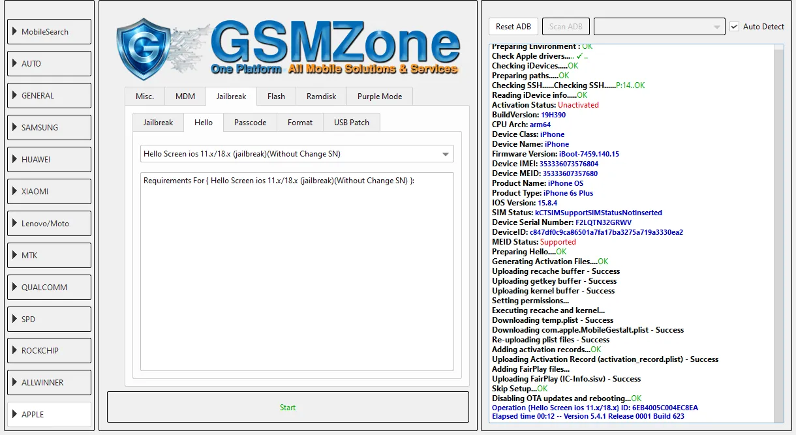Viewport: 796px width, 435px height.
Task: Switch to the Ramdisk tab
Action: [x=321, y=97]
